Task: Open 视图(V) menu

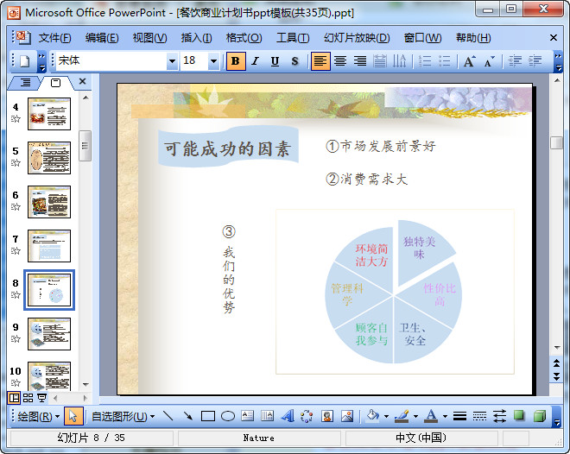Action: (149, 38)
